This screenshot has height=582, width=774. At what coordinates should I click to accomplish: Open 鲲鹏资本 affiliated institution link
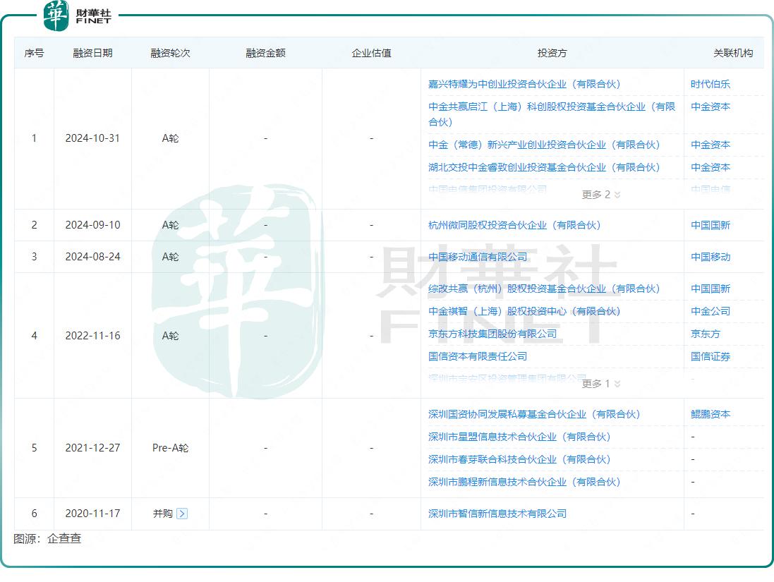710,414
